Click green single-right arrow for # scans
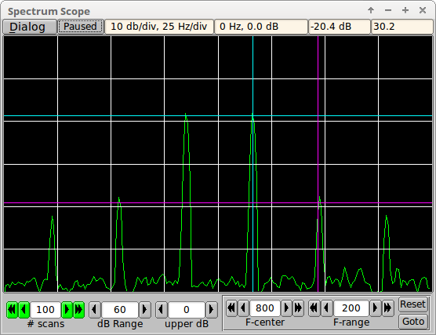Screen dimensions: 436x335 click(67, 310)
